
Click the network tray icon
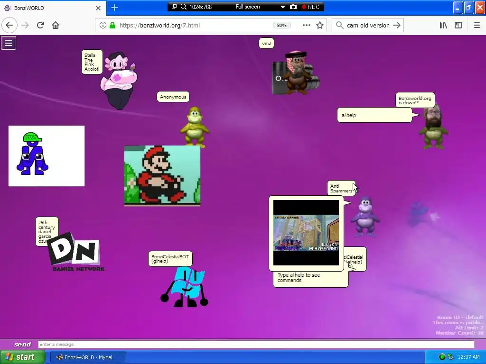point(450,357)
